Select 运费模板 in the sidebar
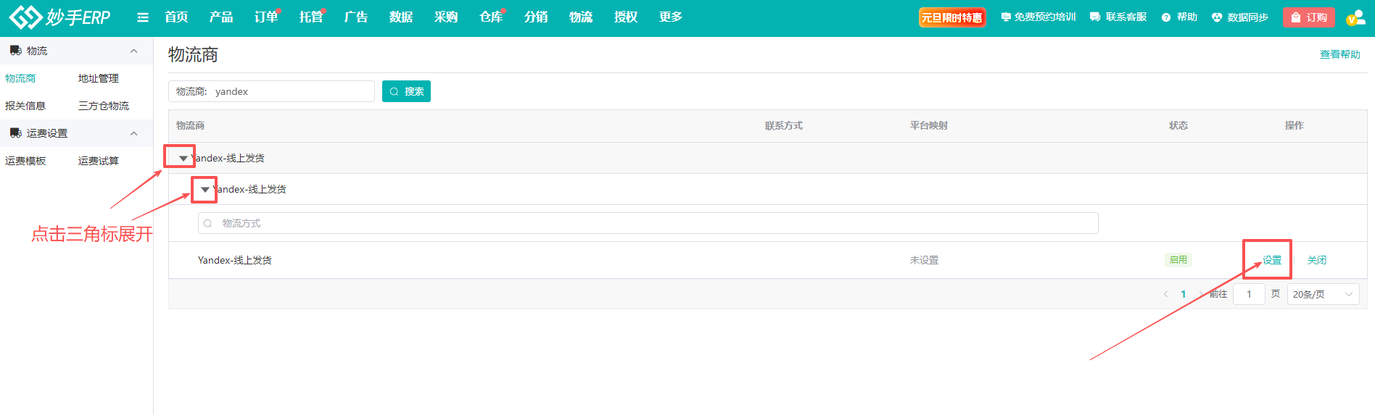1375x415 pixels. 25,161
